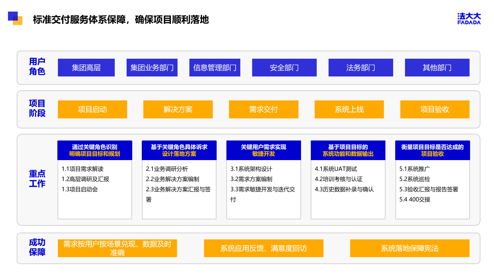Click header 系统功能和数据输出
The image size is (494, 278).
(348, 154)
